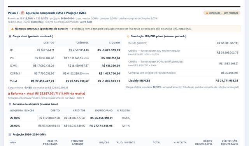Image resolution: width=249 pixels, height=146 pixels.
Task: Click the COFINS líquido value R$ 1.627.760,36
Action: 109,73
